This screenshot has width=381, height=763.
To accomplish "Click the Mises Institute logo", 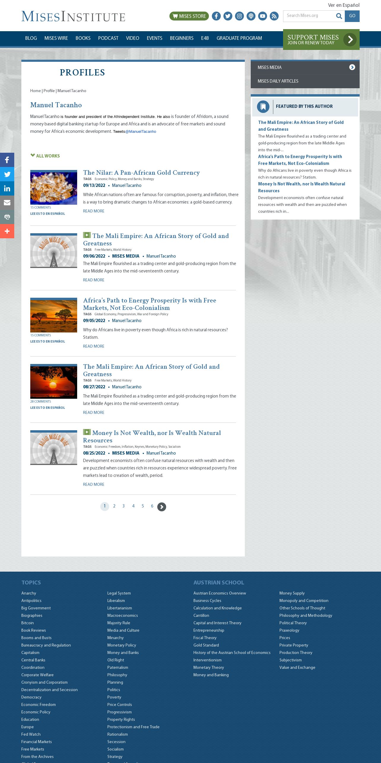I will click(73, 16).
